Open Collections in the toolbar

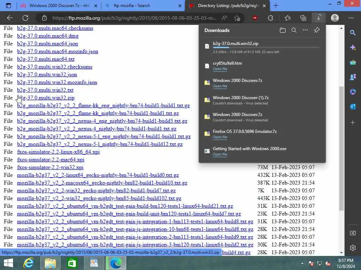[303, 18]
